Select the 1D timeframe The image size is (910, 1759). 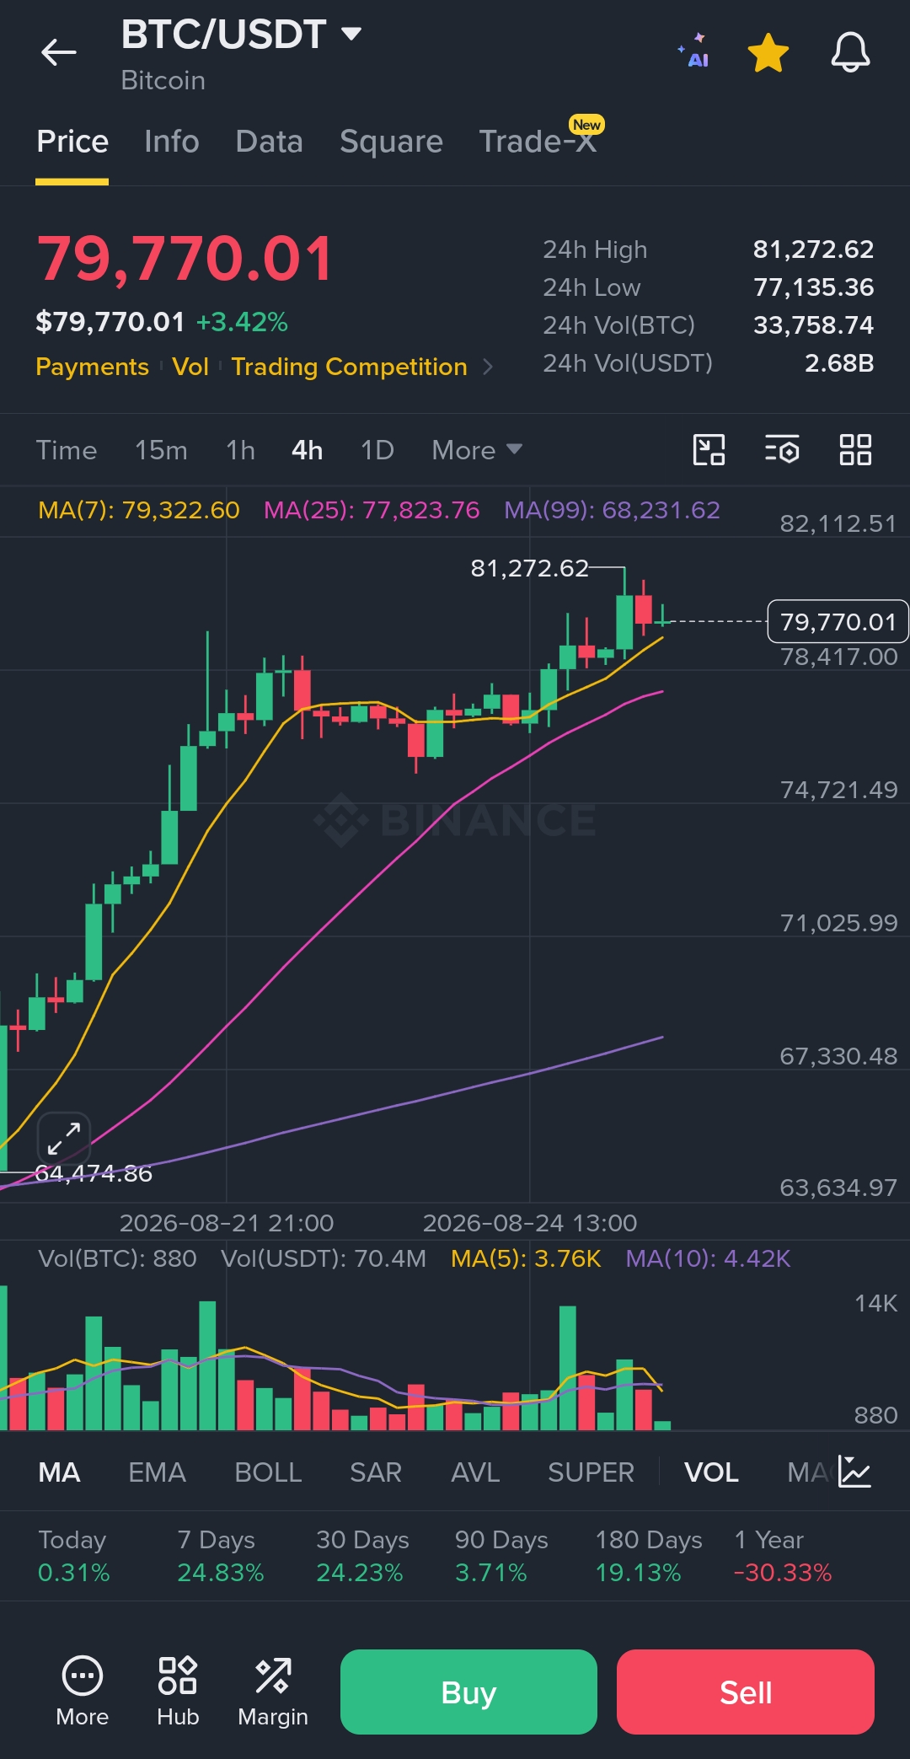coord(377,450)
